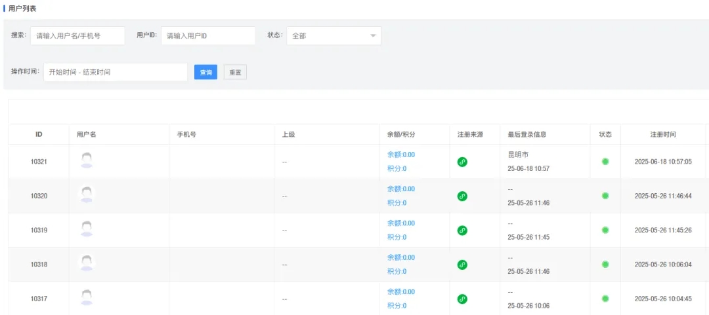This screenshot has width=709, height=315.
Task: Click the 查询 search button
Action: [x=205, y=72]
